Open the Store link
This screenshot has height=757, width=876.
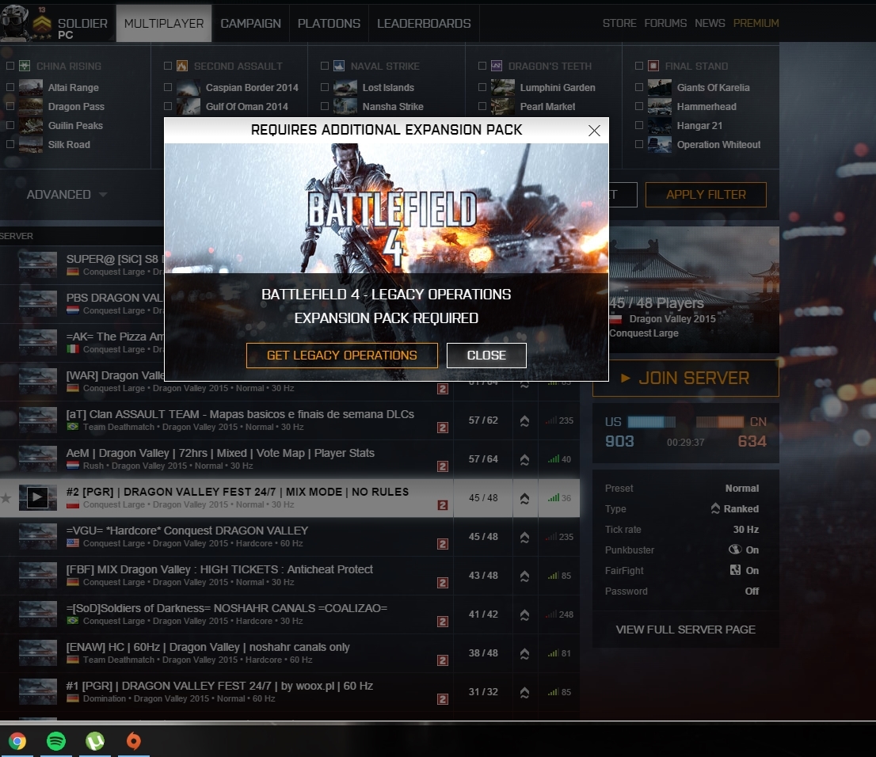click(619, 23)
